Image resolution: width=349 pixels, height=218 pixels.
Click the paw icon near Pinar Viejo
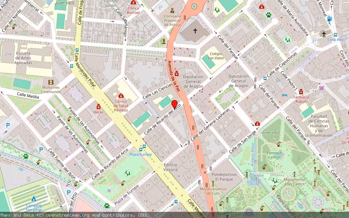click(269, 15)
